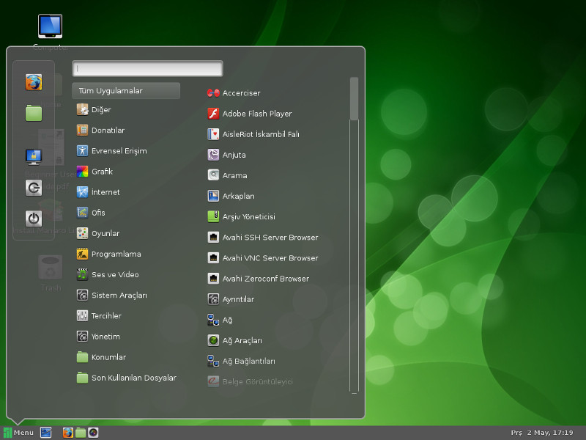Viewport: 586px width, 440px height.
Task: Open Adobe Flash Player from the app list
Action: 256,114
